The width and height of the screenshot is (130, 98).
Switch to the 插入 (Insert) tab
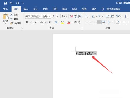tap(26, 9)
